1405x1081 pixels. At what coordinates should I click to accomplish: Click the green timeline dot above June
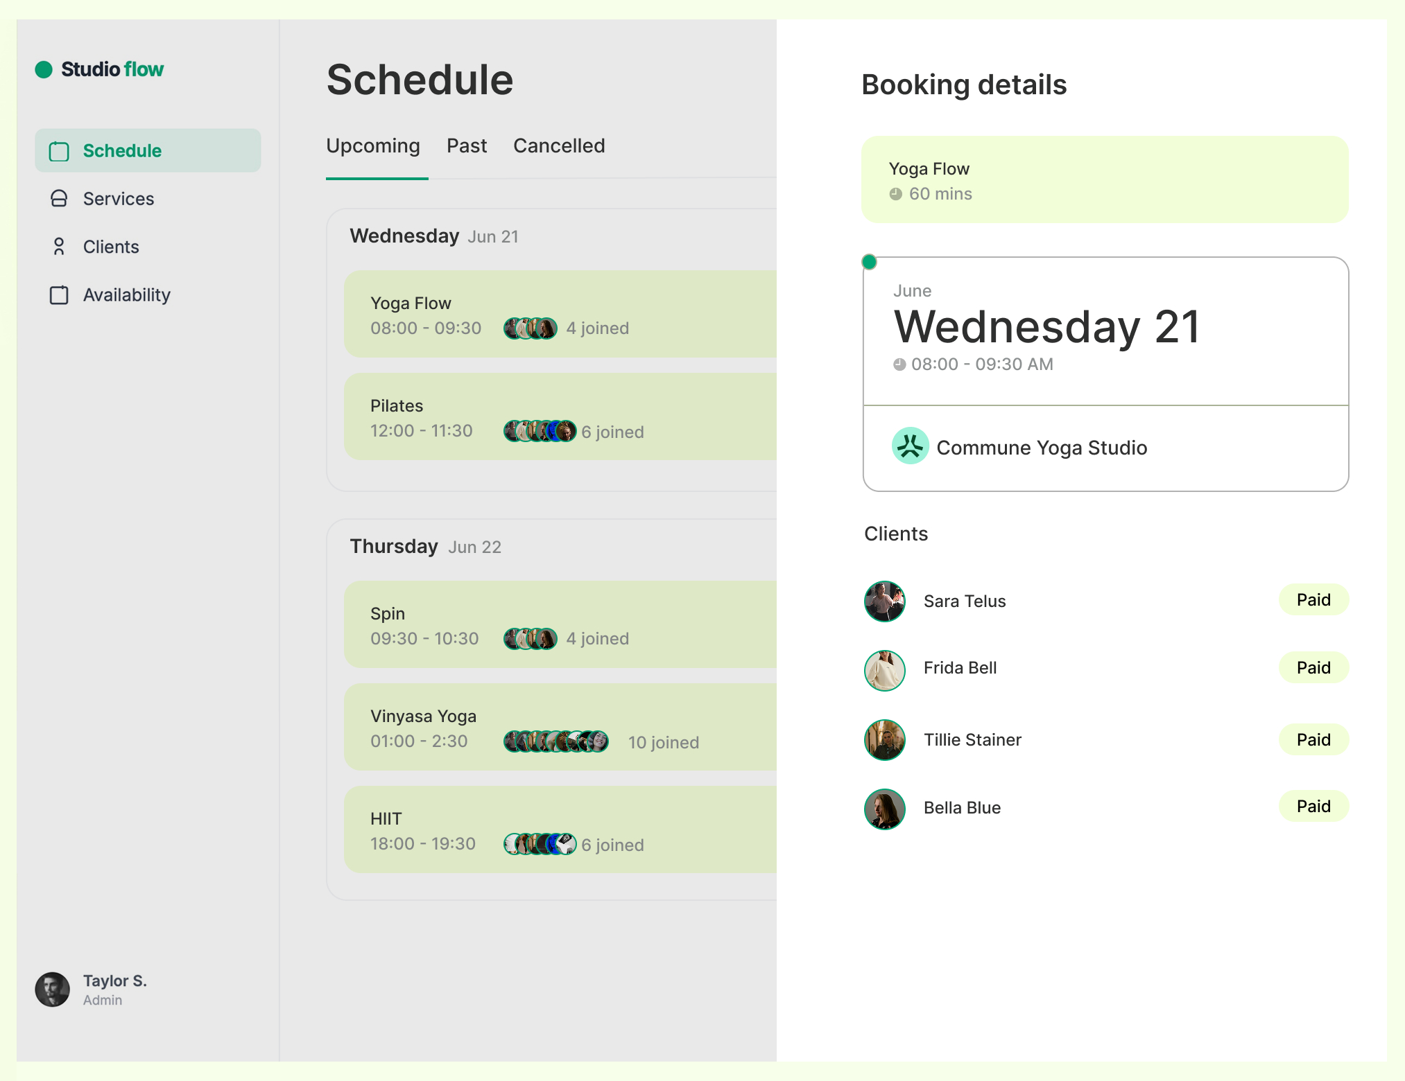(x=869, y=262)
